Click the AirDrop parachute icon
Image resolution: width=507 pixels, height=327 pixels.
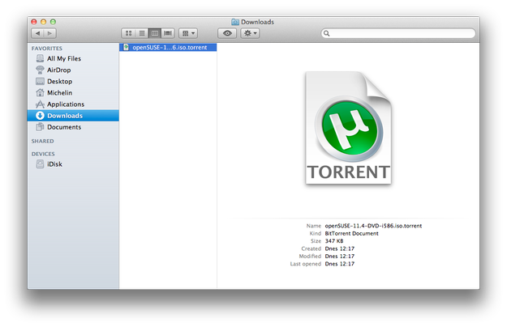tap(40, 70)
